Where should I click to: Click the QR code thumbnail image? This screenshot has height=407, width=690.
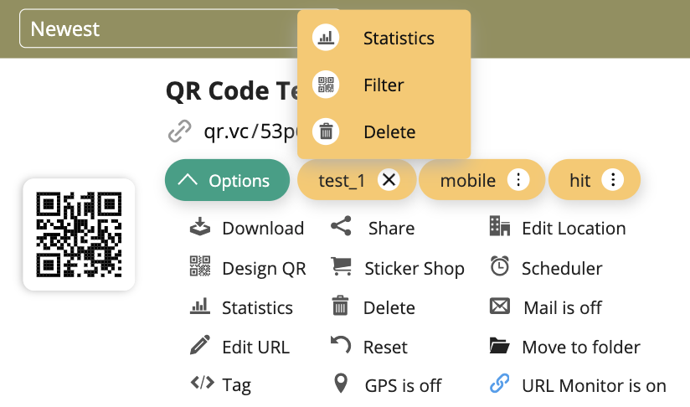point(79,235)
